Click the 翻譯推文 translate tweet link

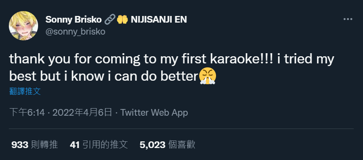[x=25, y=92]
